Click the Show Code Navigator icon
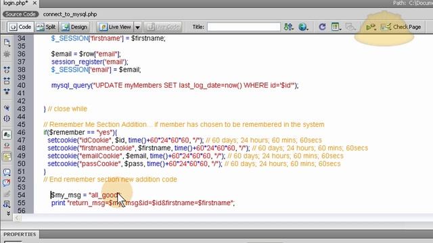The height and width of the screenshot is (243, 433). click(x=7, y=54)
